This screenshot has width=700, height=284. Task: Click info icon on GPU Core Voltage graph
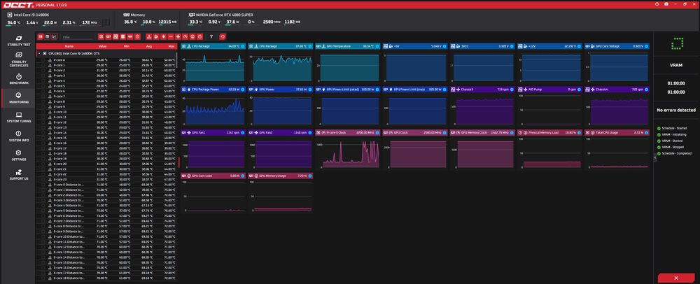click(646, 46)
